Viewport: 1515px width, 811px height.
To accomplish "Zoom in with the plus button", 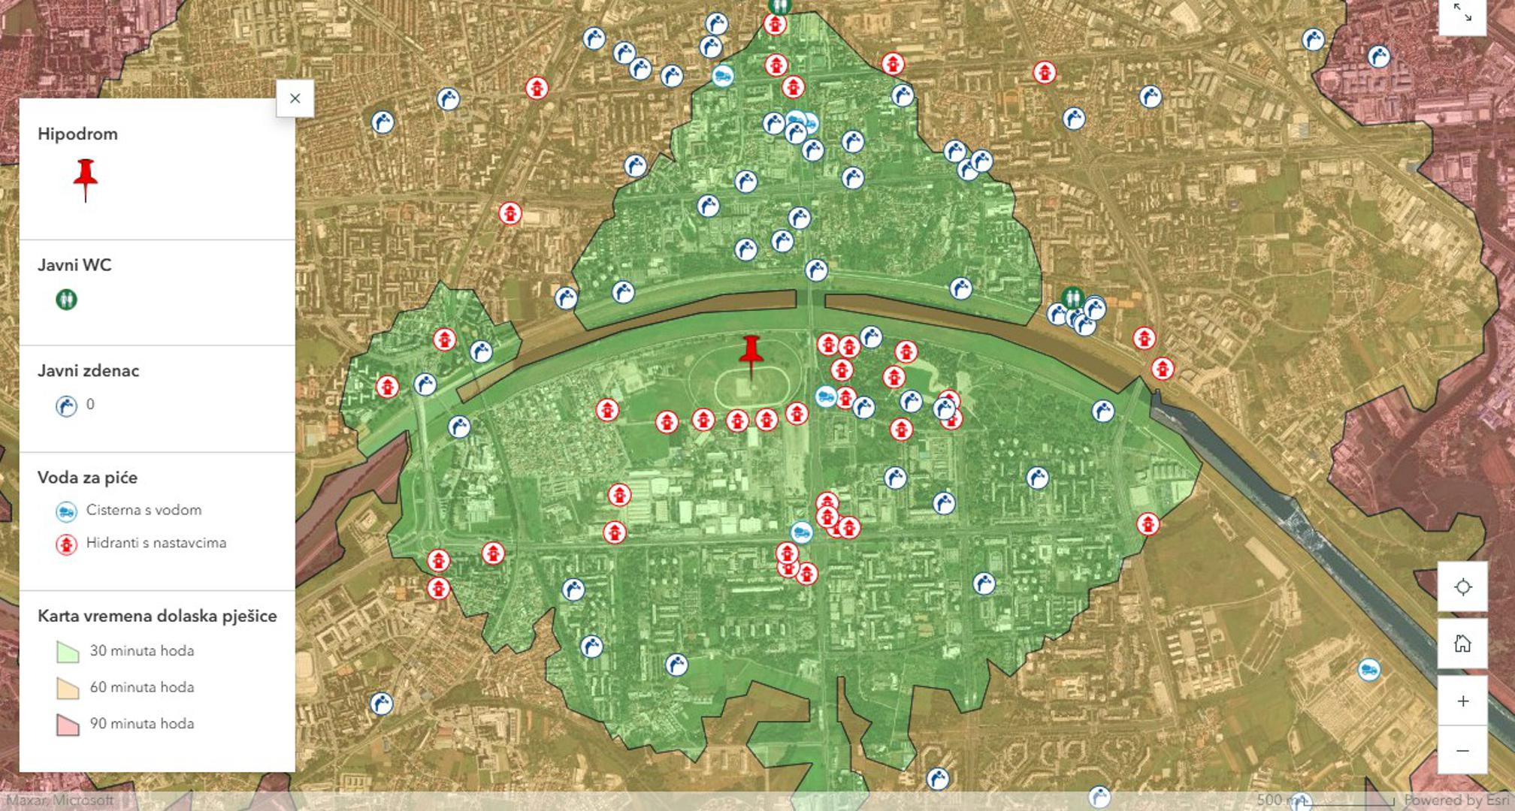I will 1462,701.
